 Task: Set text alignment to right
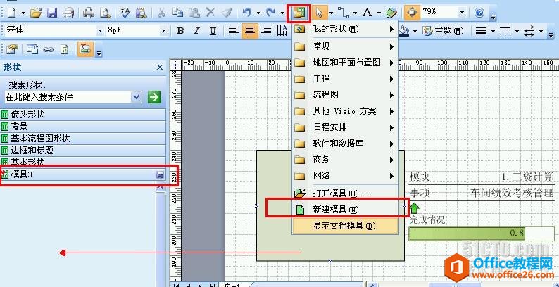pyautogui.click(x=266, y=32)
